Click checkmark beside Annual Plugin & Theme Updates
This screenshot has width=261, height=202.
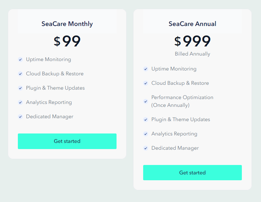pyautogui.click(x=145, y=120)
